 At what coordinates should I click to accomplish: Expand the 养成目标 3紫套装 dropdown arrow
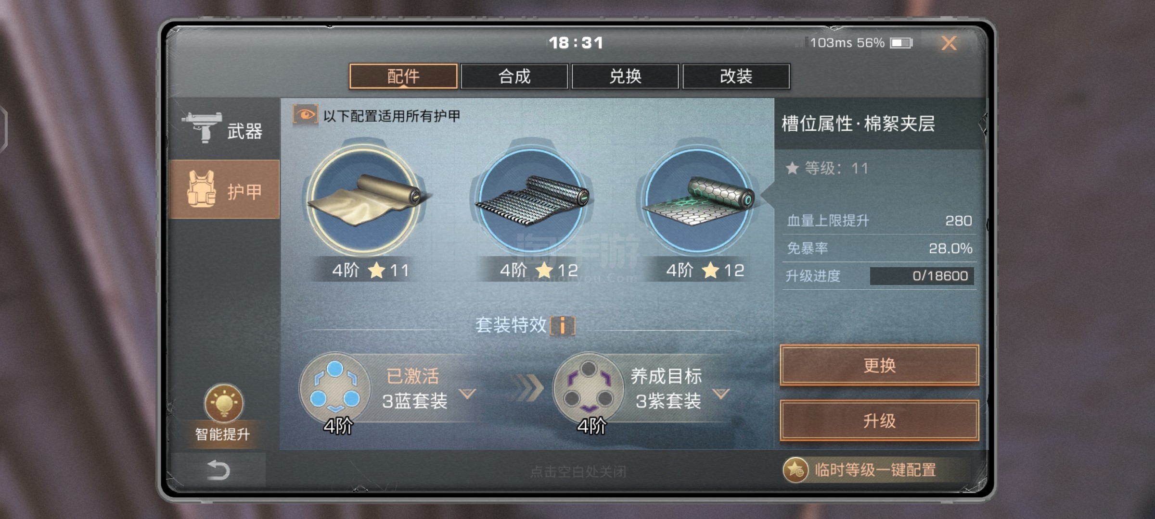pyautogui.click(x=721, y=394)
